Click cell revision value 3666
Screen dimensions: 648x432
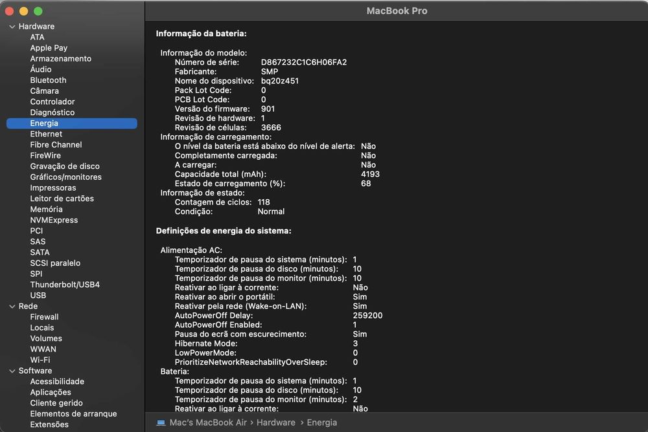271,127
